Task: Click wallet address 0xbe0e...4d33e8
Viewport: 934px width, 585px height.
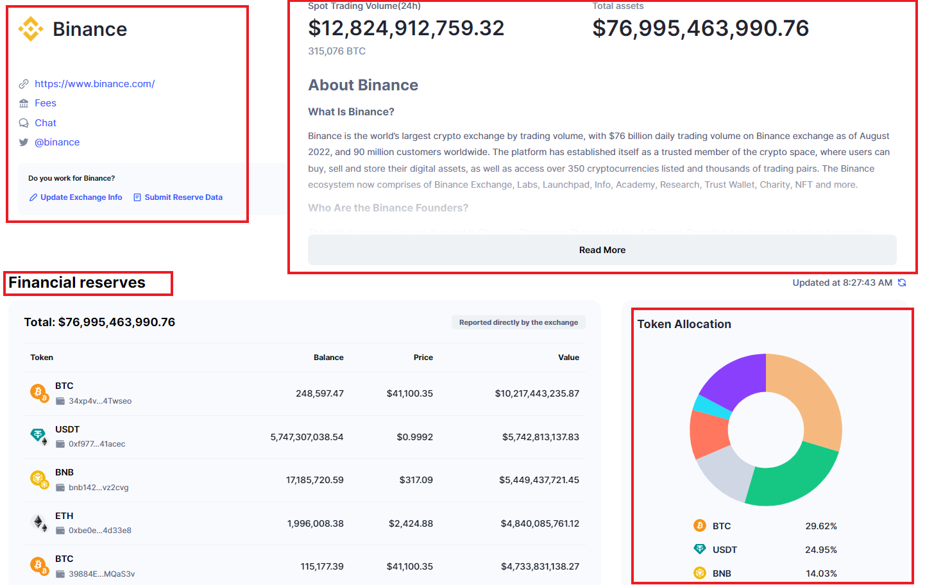Action: [100, 531]
